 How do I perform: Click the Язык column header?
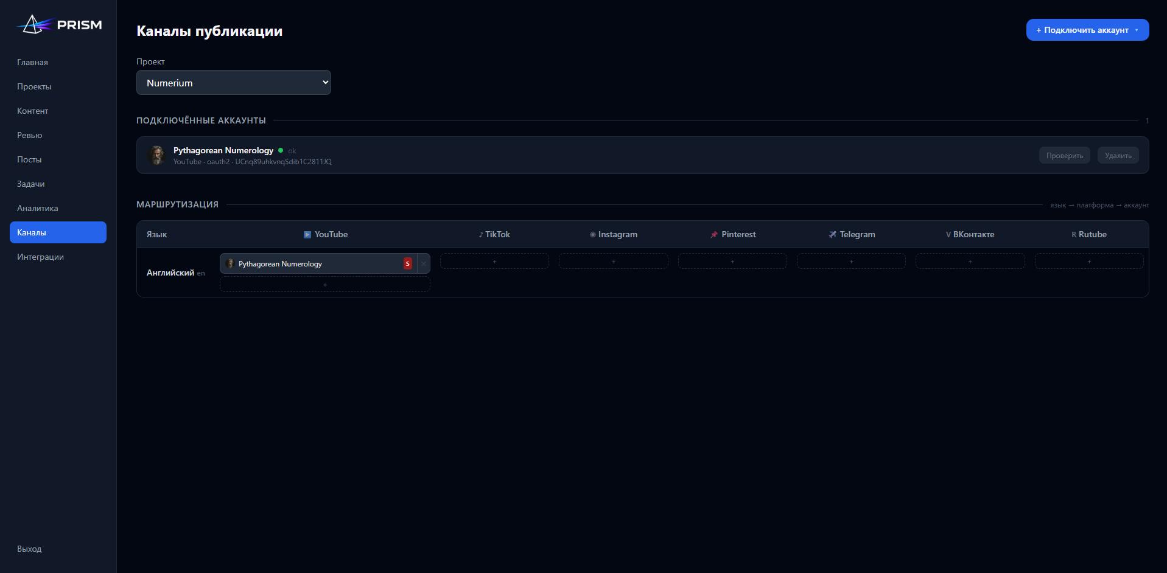click(156, 234)
